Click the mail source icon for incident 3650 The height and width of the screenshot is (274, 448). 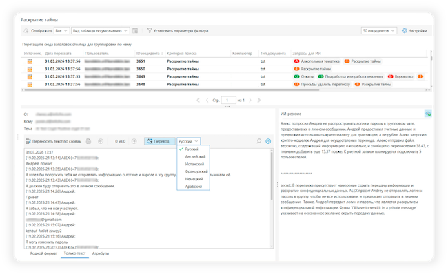coord(30,69)
